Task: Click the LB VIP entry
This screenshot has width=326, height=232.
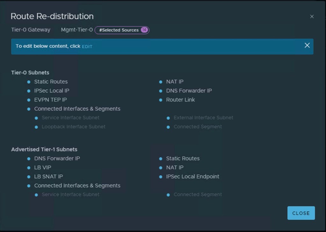Action: click(x=42, y=167)
